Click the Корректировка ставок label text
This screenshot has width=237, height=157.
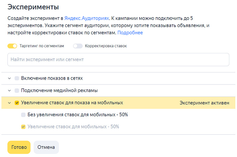click(106, 46)
